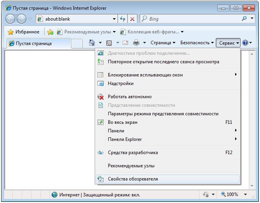
Task: Open the Безопасность menu
Action: pos(197,43)
